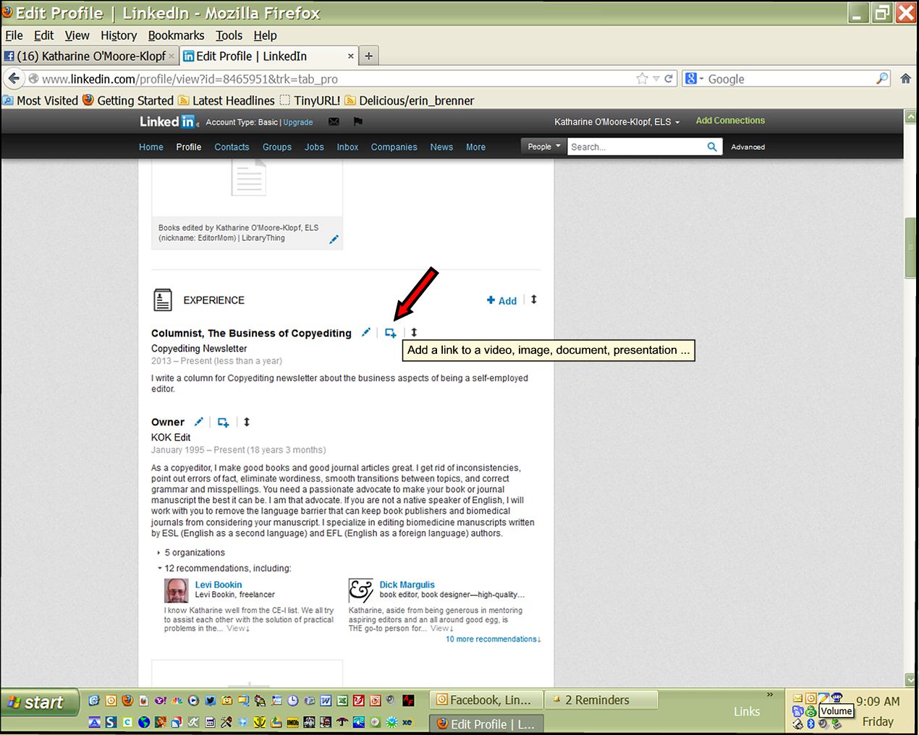Click the Upgrade account link
The image size is (919, 735).
click(x=298, y=122)
